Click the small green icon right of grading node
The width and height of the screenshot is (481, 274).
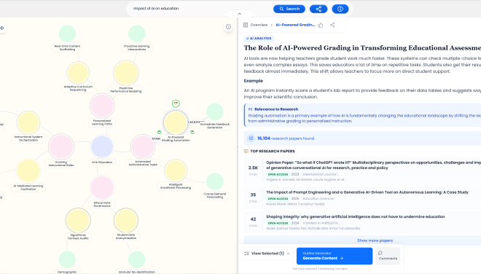[192, 132]
